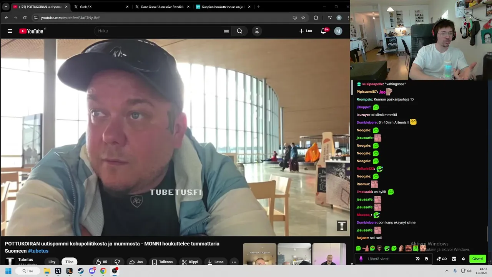Open browser extensions puzzle icon
This screenshot has height=277, width=492.
(316, 18)
